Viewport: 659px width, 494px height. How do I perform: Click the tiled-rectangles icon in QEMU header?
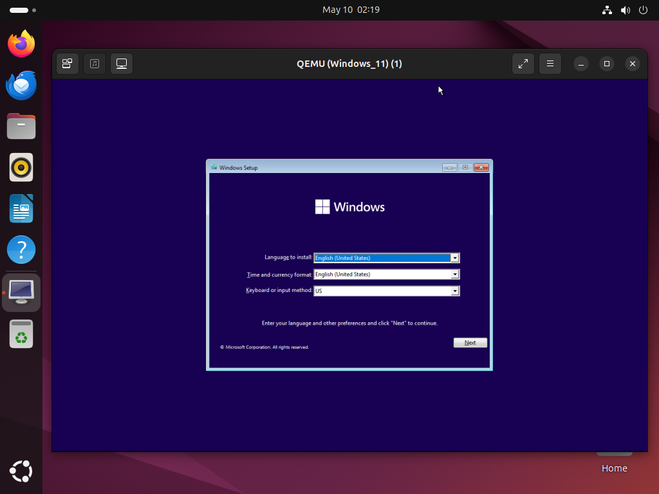click(x=67, y=64)
